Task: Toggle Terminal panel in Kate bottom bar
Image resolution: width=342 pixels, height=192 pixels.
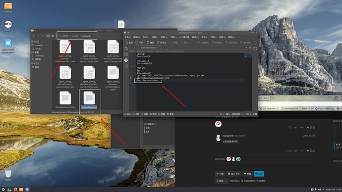Action: 162,114
